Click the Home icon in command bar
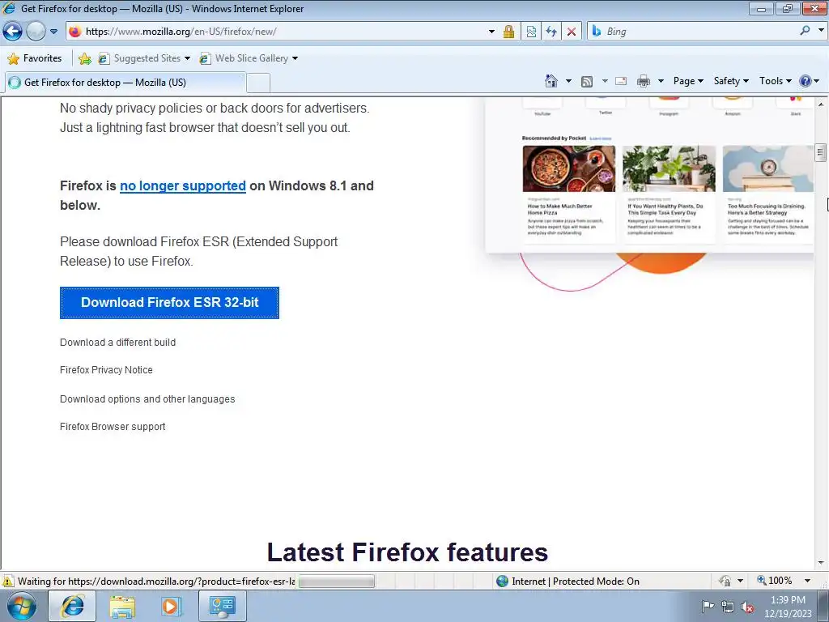This screenshot has height=622, width=829. tap(551, 81)
